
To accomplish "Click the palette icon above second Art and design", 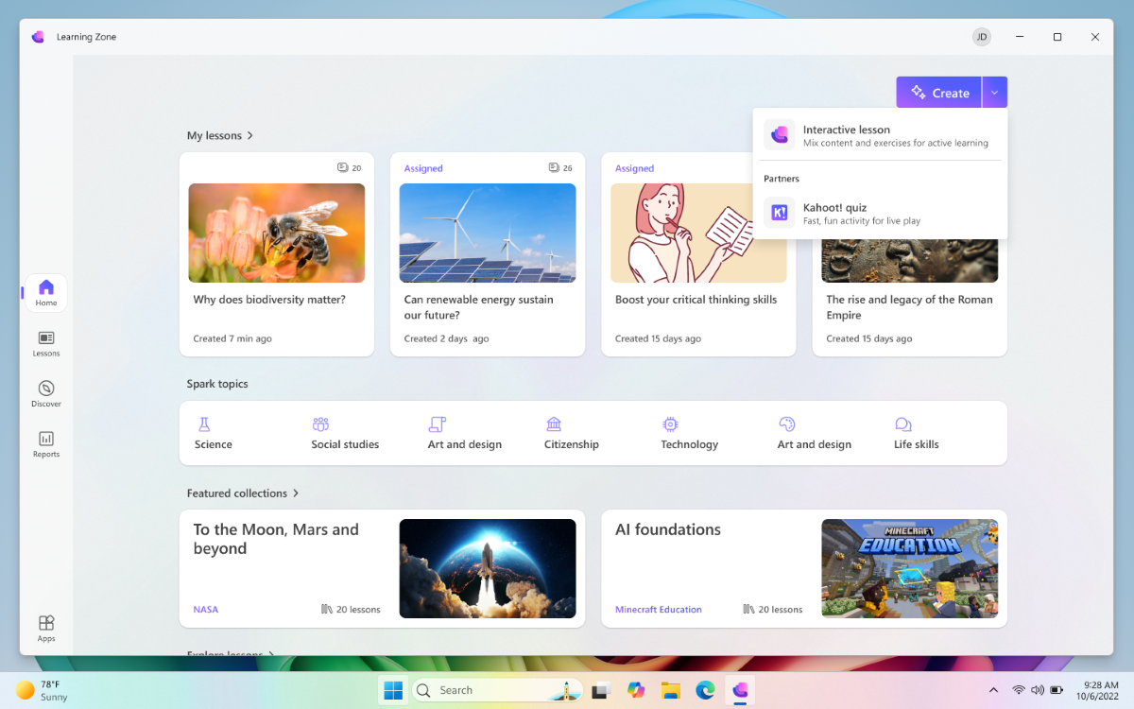I will (787, 424).
